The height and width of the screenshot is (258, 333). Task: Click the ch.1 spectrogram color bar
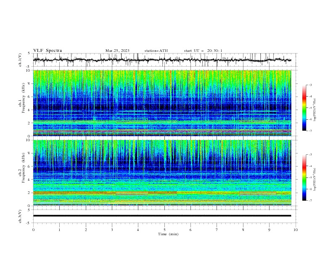coord(304,107)
